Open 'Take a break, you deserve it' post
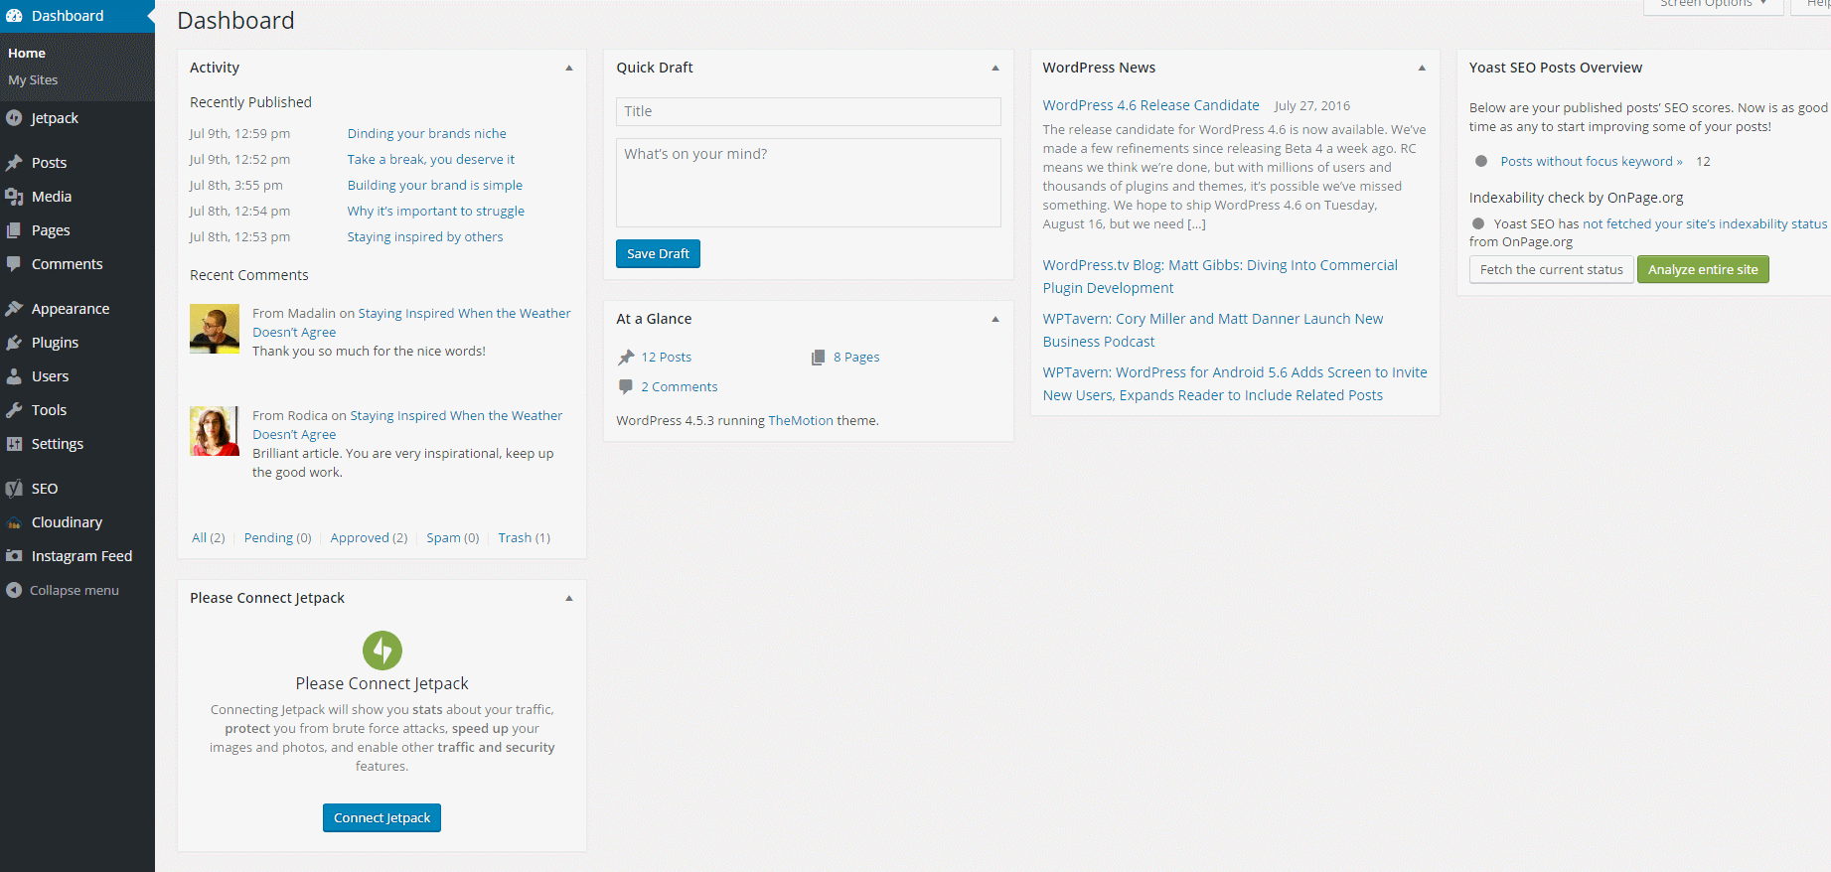 [x=431, y=159]
